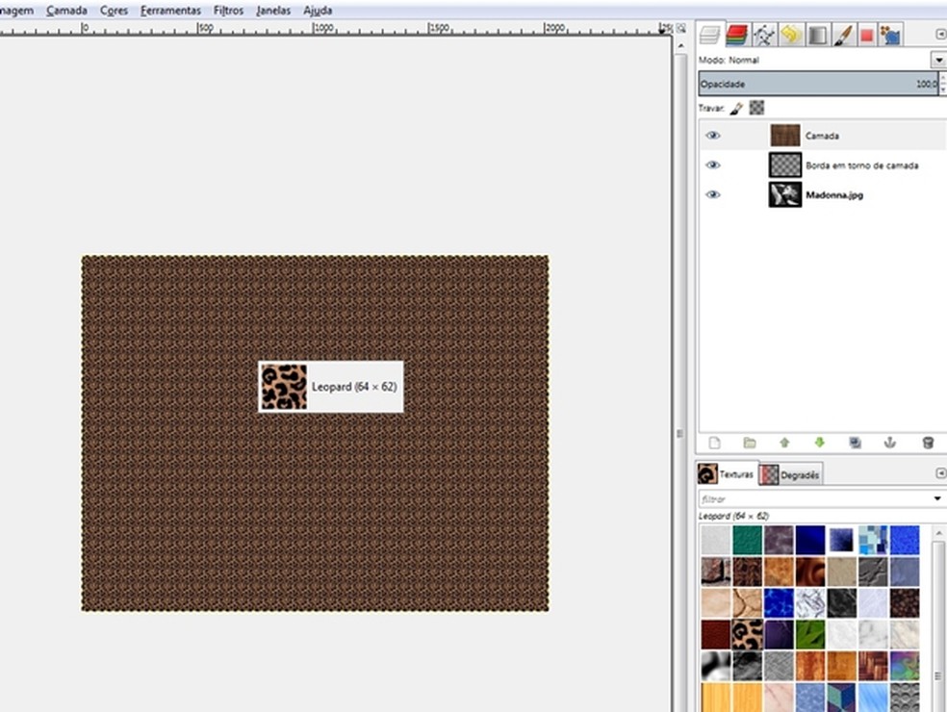
Task: Open the Paths dock tab
Action: pyautogui.click(x=764, y=36)
